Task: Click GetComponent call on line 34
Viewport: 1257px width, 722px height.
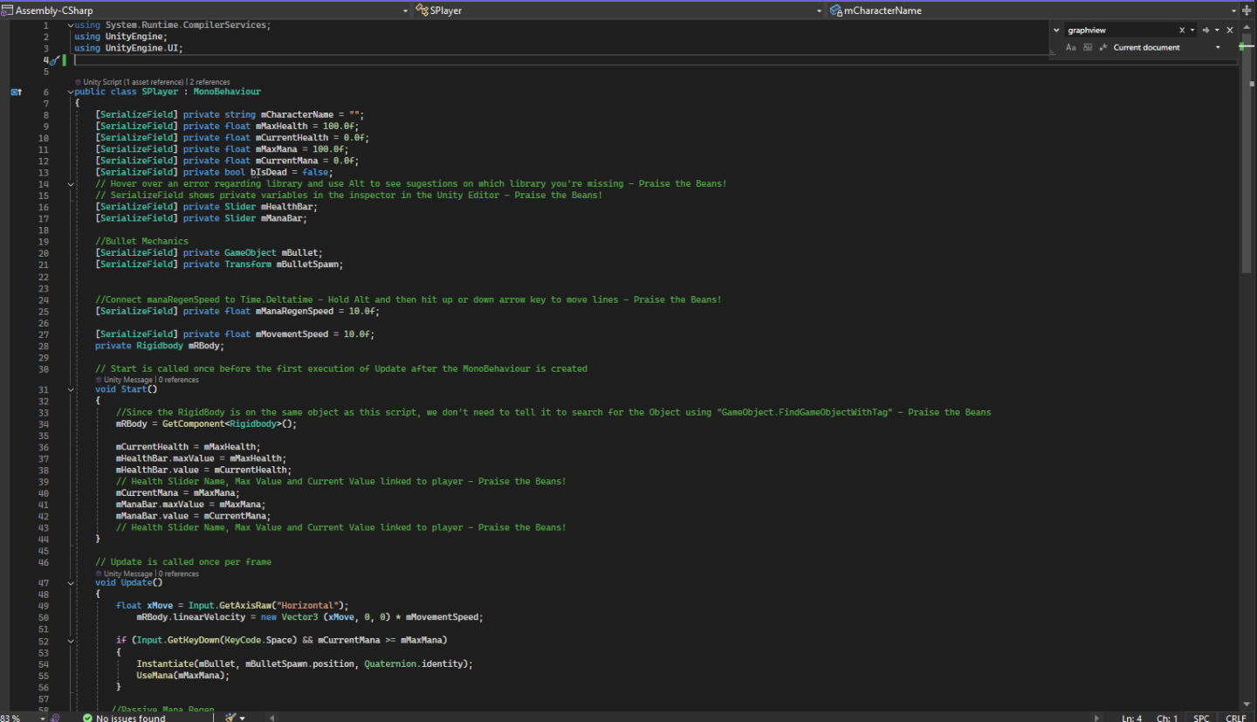Action: tap(191, 423)
